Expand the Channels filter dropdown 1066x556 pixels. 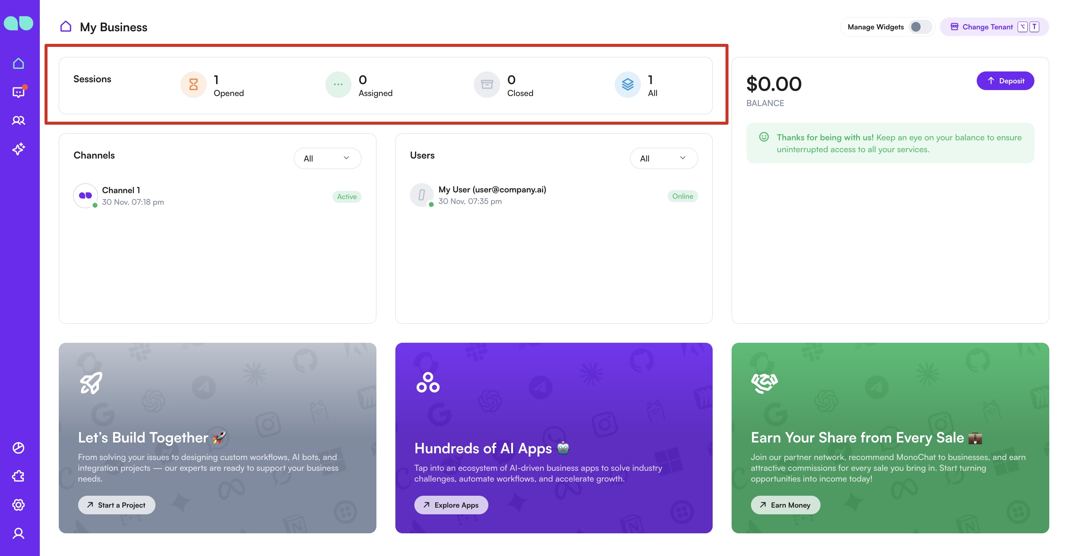[x=327, y=158]
